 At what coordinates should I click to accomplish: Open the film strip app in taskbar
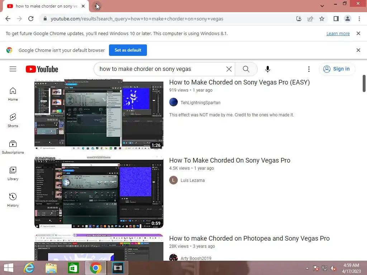coord(118,268)
